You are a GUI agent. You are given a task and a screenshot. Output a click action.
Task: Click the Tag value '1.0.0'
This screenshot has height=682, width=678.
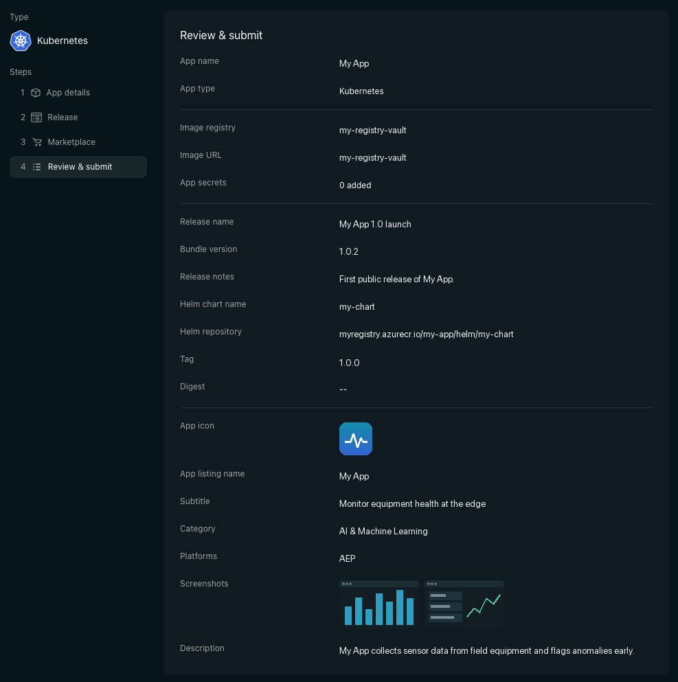click(x=349, y=363)
